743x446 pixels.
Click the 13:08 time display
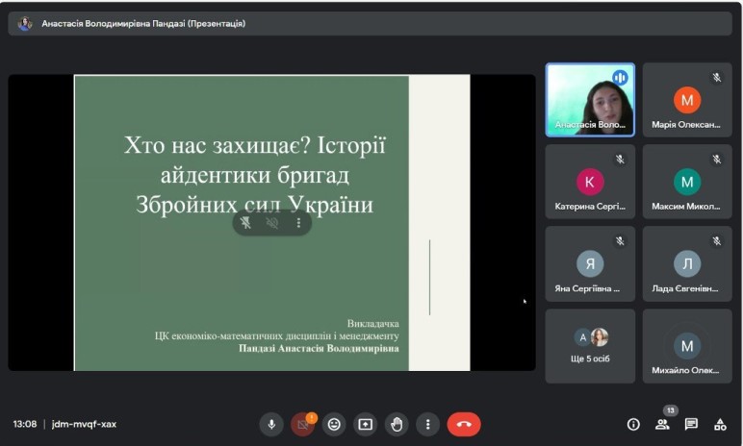tap(25, 424)
